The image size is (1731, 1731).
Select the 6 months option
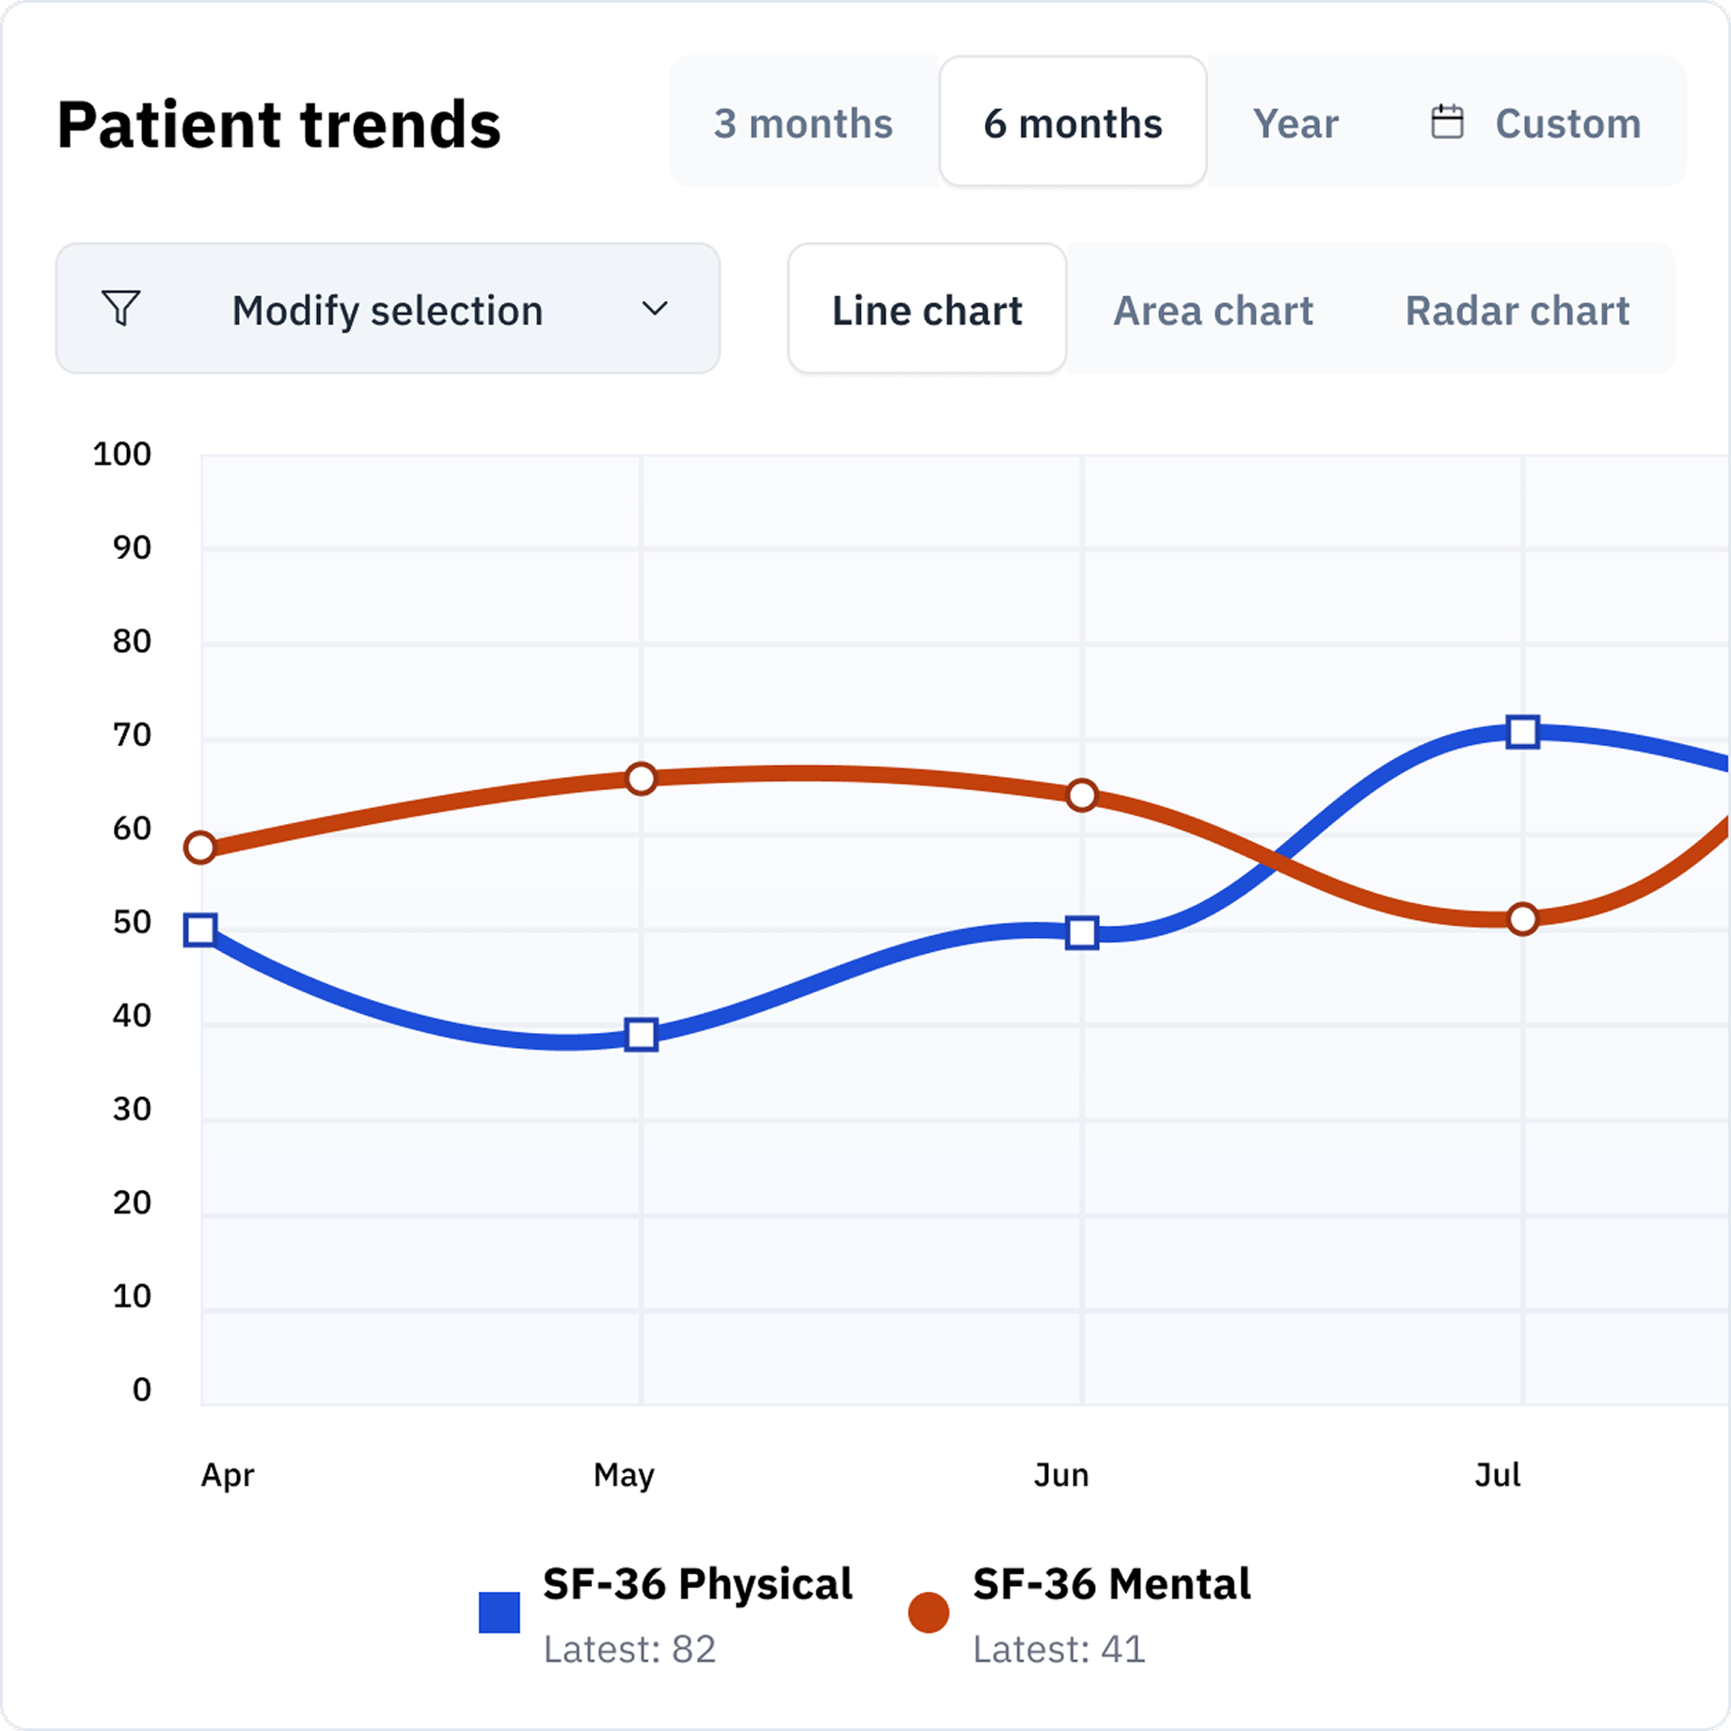1072,121
